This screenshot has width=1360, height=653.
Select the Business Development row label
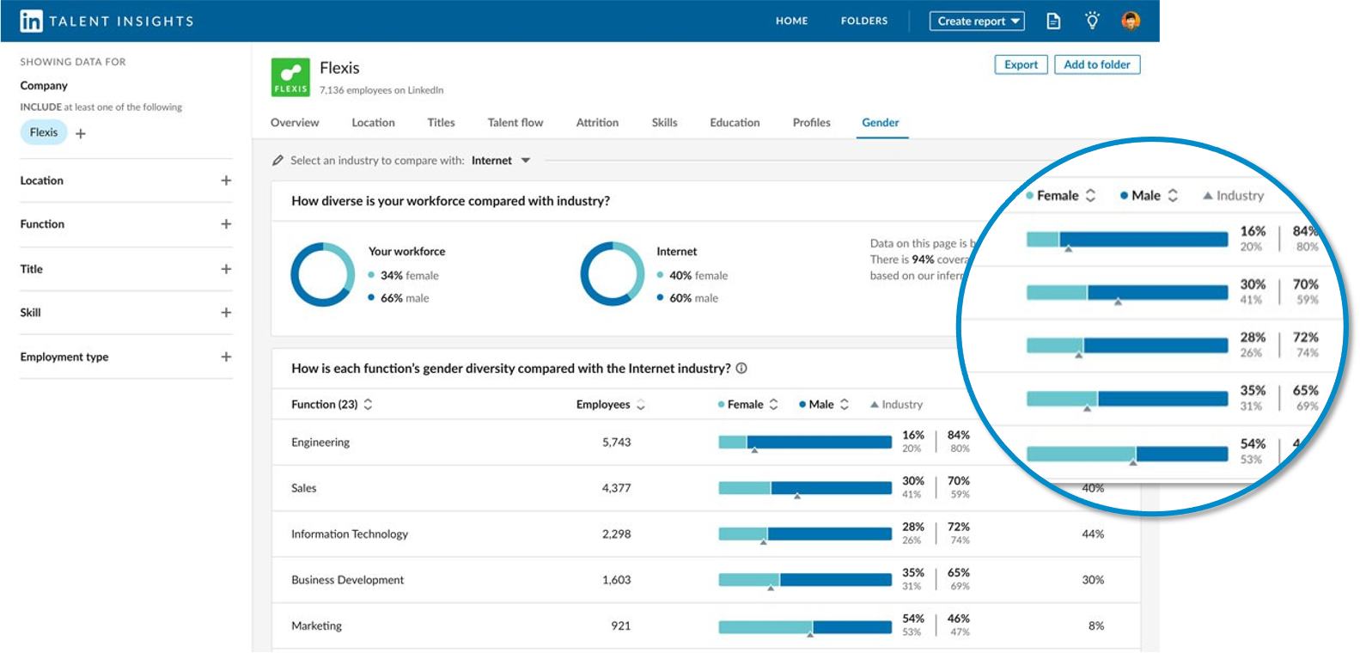(347, 580)
